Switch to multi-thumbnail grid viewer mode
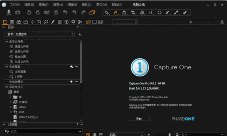 click(88, 22)
